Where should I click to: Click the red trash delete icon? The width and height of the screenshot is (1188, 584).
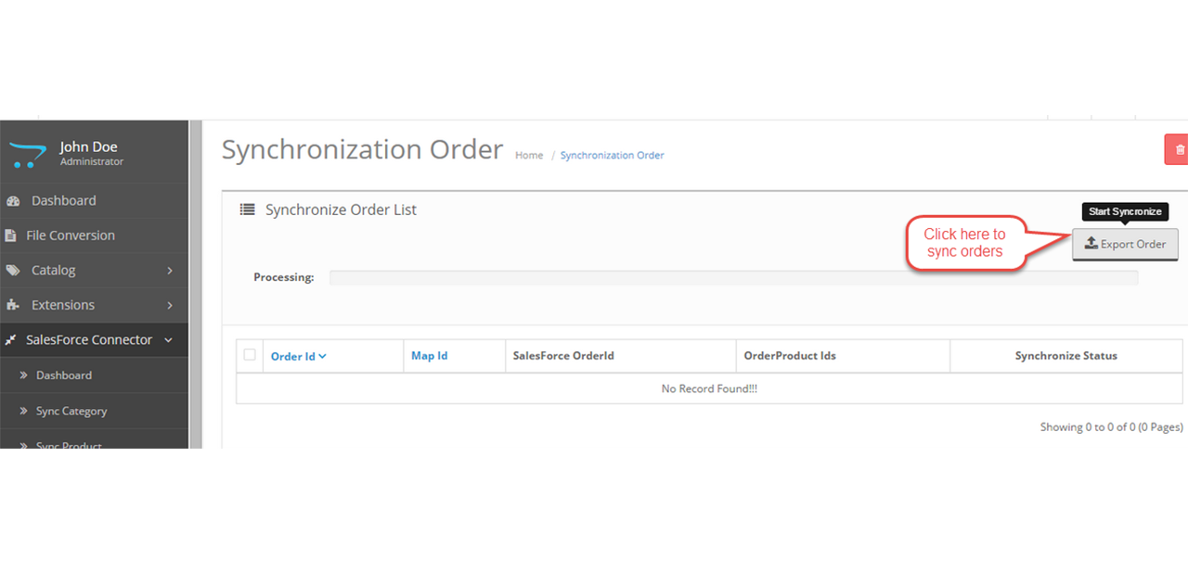pos(1179,149)
